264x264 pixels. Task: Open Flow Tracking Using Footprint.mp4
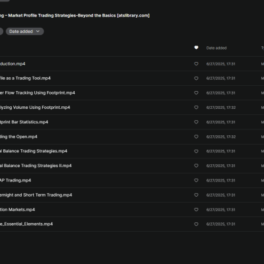coord(38,93)
